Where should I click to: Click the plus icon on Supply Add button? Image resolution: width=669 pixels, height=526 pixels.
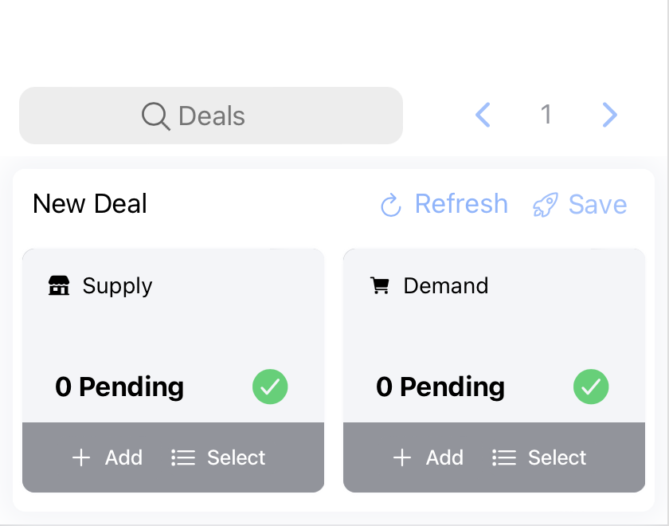tap(80, 457)
